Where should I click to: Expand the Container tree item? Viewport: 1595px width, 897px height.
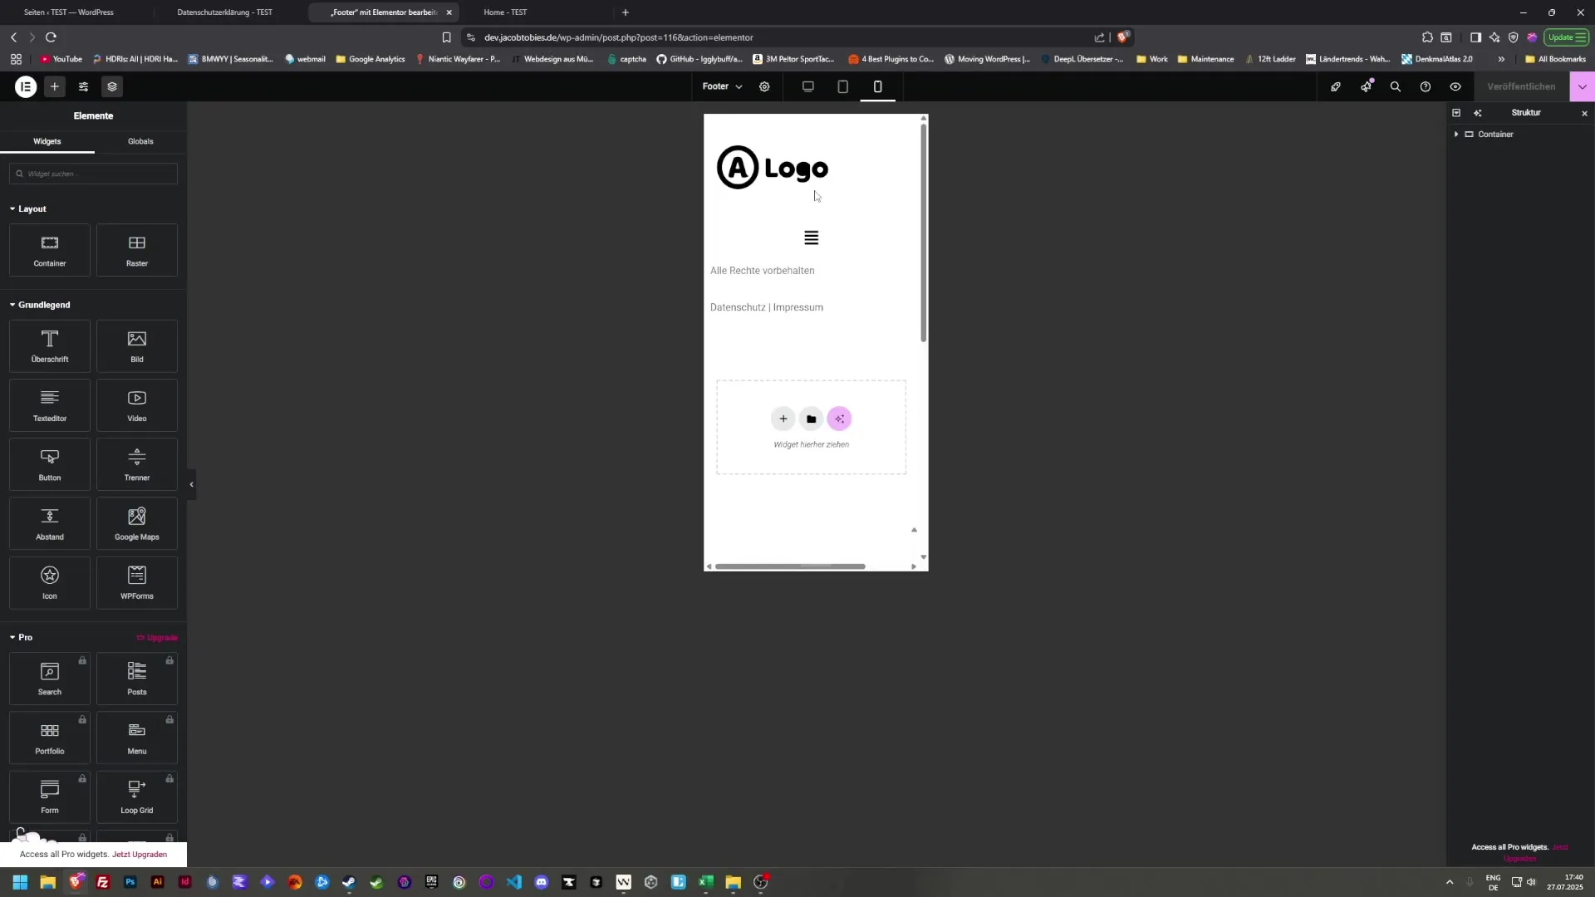(x=1456, y=135)
